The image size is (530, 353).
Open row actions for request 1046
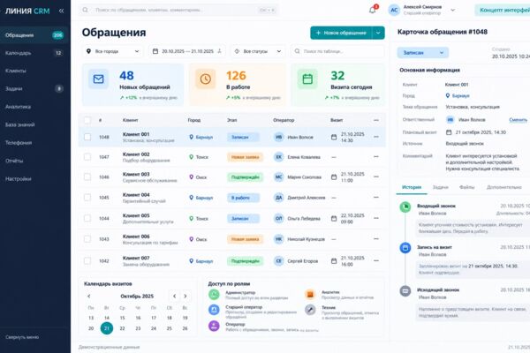coord(376,176)
